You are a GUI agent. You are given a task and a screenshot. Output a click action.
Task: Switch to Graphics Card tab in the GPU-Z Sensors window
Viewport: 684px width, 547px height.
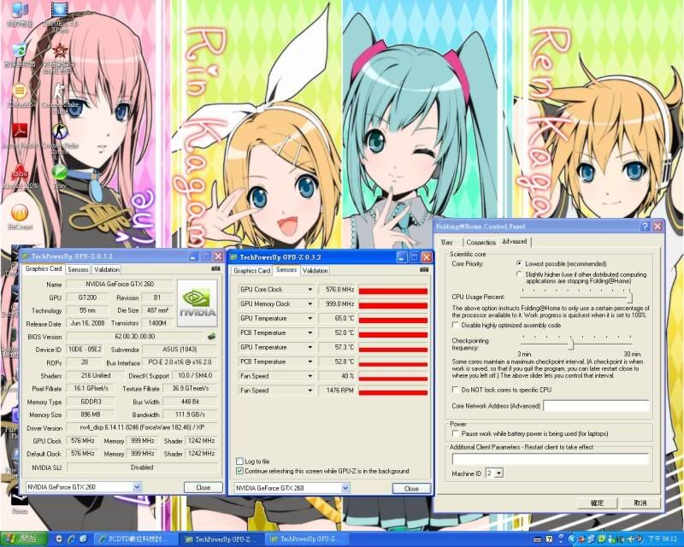252,271
